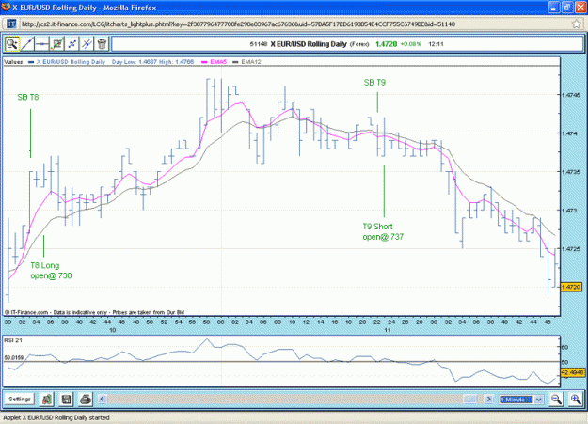
Task: Click the horizontal scrollbar thumb
Action: pyautogui.click(x=470, y=400)
